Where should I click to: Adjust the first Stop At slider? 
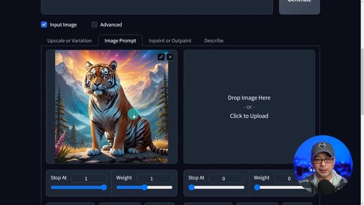79,187
